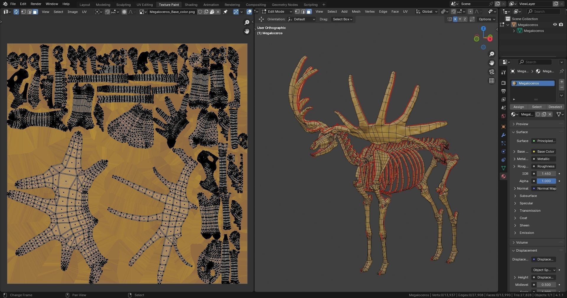Screen dimensions: 567x298
Task: Enable UV vertex select mode
Action: click(x=24, y=12)
